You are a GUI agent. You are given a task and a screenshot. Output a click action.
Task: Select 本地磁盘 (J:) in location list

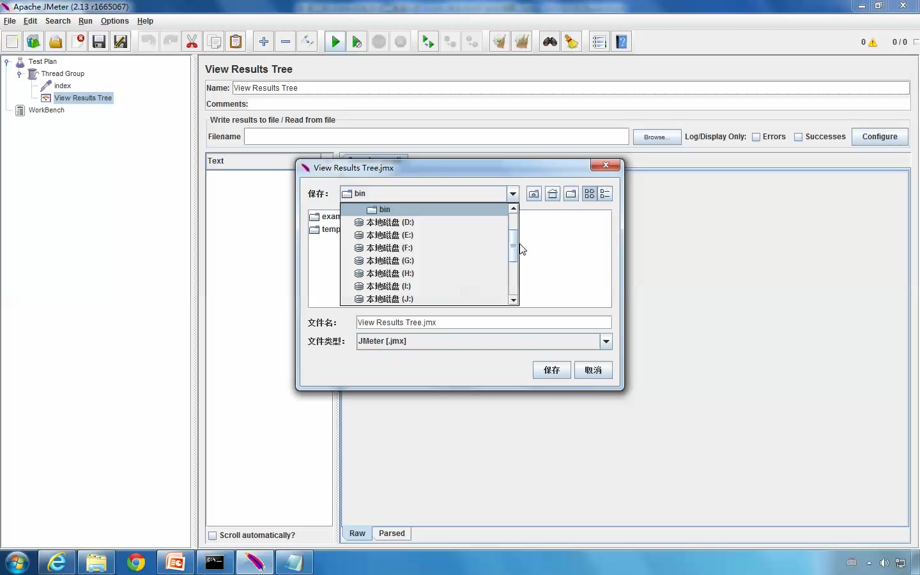tap(424, 299)
